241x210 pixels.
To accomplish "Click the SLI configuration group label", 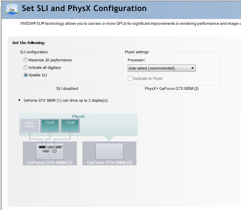I will 34,52.
